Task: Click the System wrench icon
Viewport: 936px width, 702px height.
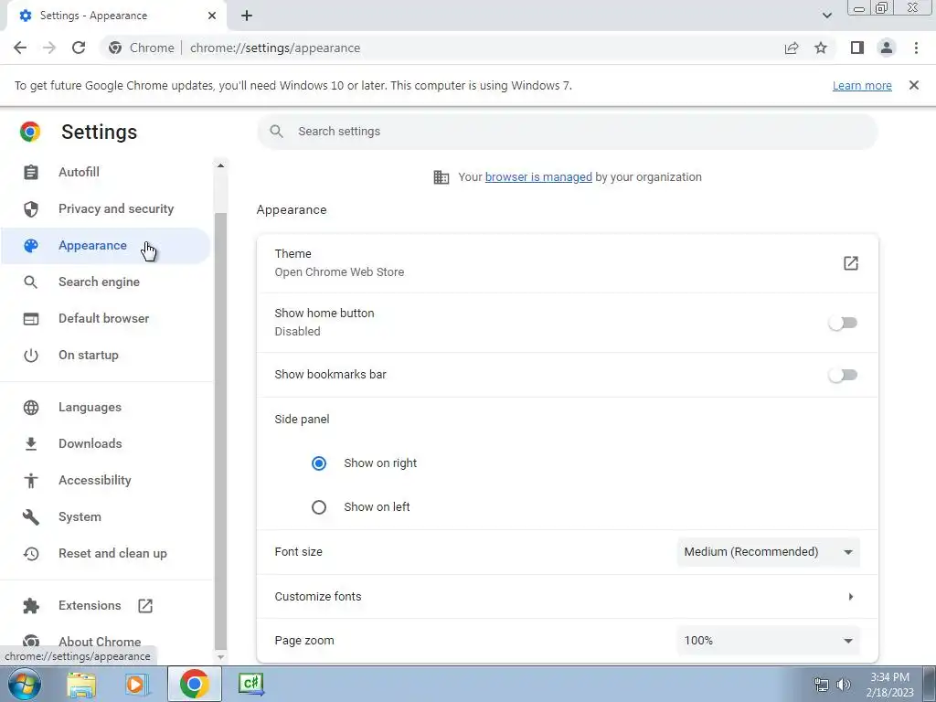Action: coord(30,517)
